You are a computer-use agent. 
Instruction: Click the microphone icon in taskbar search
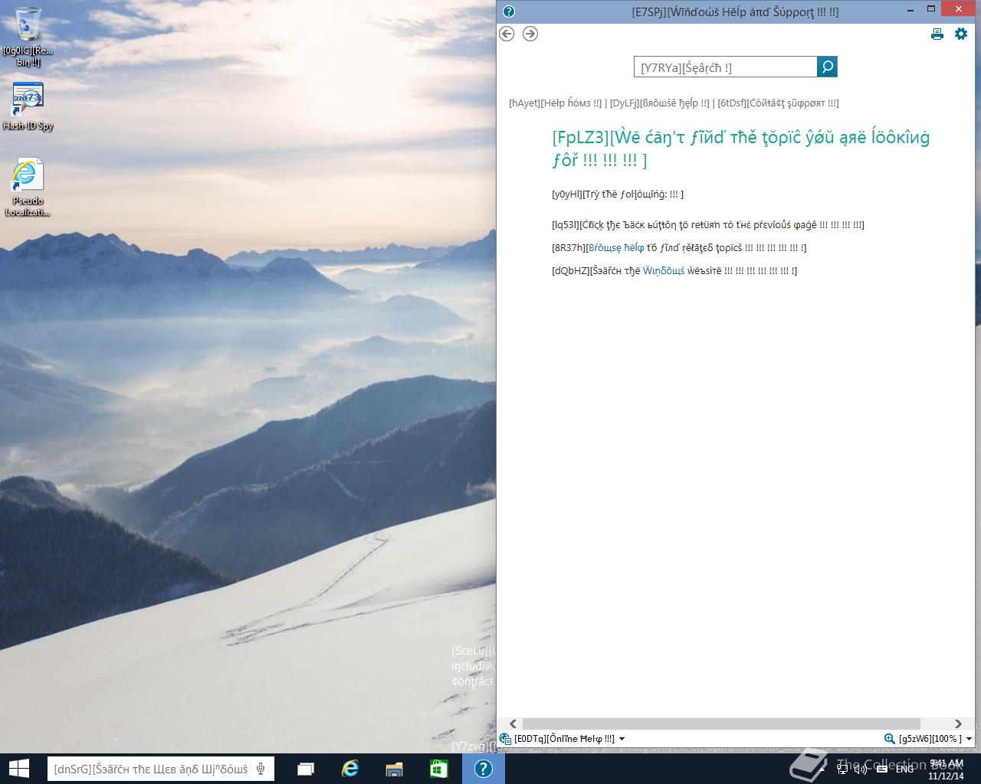(261, 769)
